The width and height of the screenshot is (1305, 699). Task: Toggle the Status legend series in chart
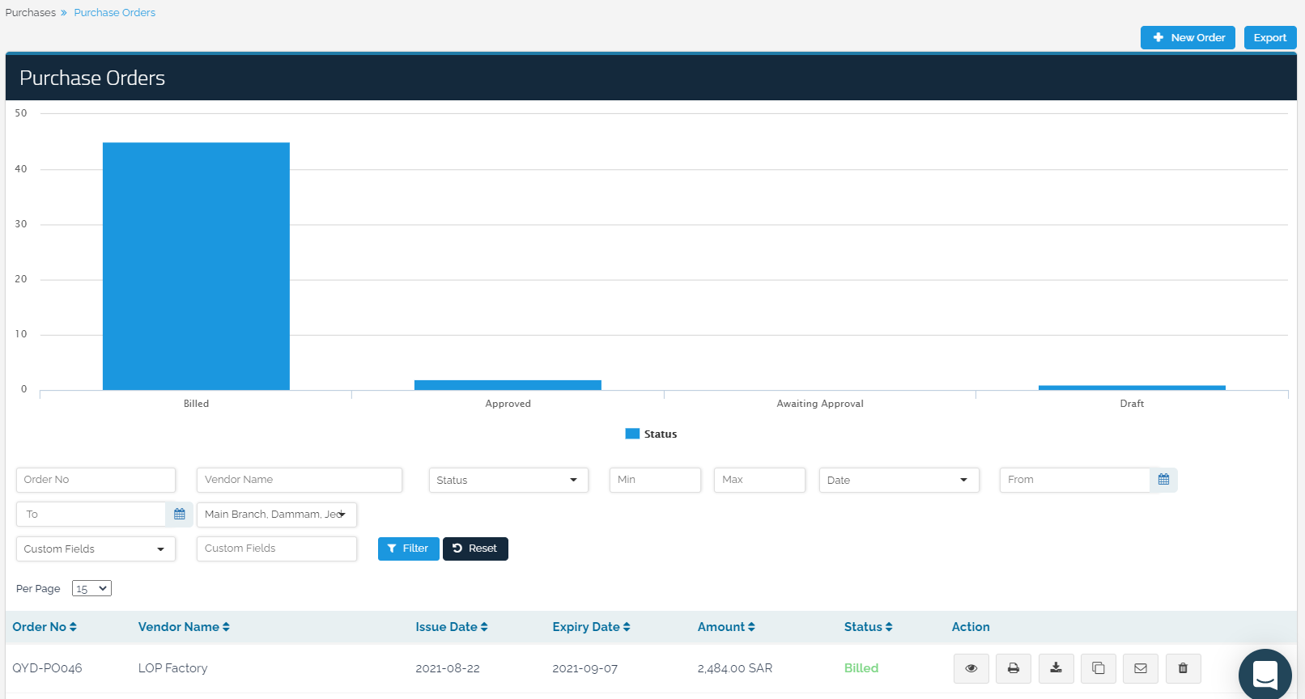pyautogui.click(x=651, y=434)
